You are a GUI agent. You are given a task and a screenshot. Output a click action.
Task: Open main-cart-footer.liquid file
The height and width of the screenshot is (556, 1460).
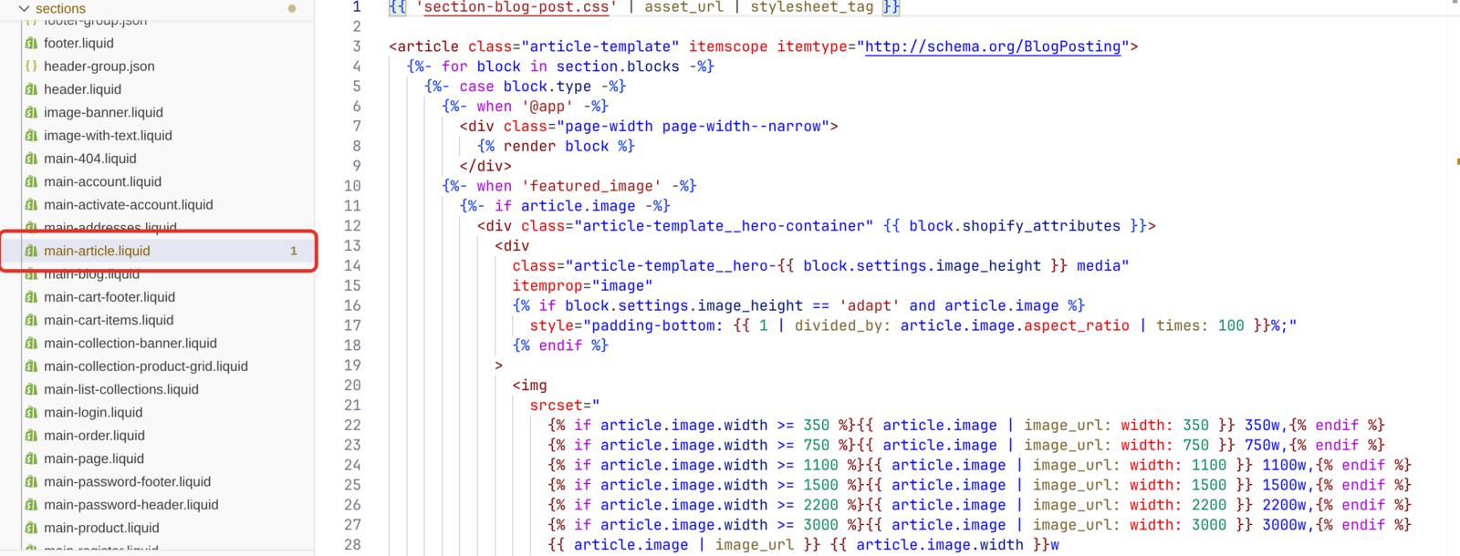pyautogui.click(x=109, y=297)
